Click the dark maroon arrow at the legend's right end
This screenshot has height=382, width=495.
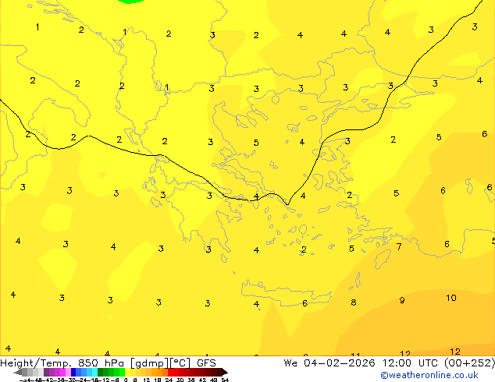pos(225,372)
